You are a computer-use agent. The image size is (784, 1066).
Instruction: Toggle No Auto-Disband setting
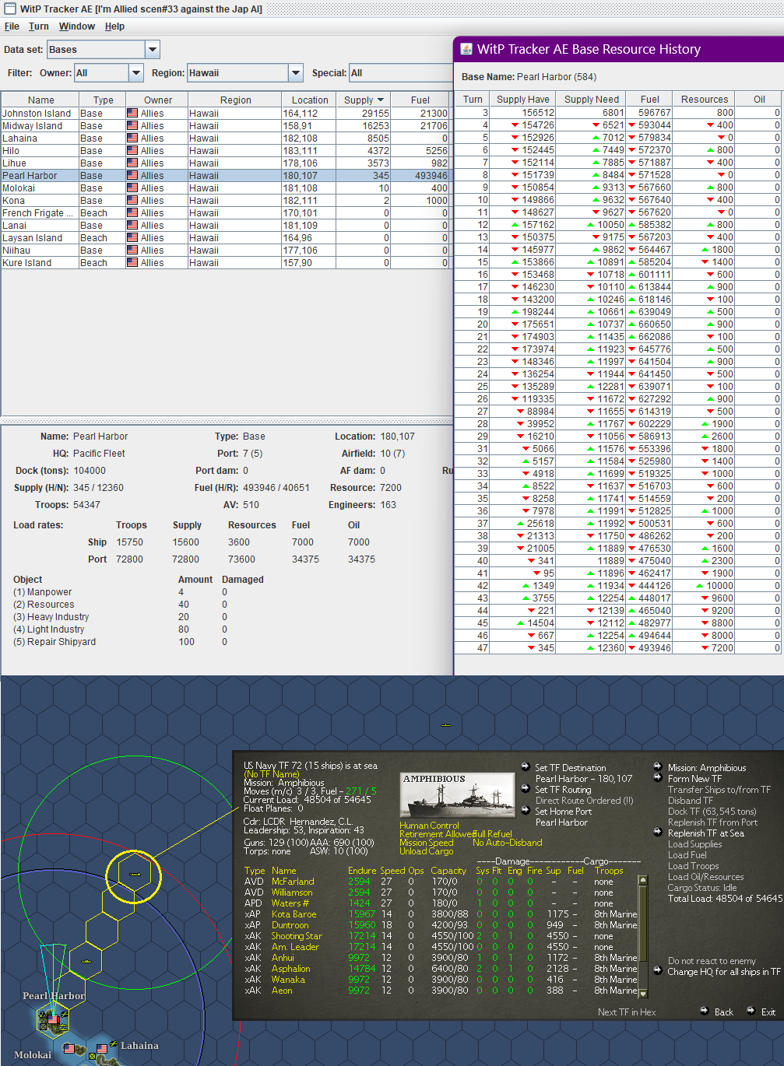click(507, 843)
